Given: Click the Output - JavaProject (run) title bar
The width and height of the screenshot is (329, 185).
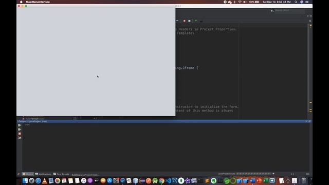Looking at the screenshot, I should [164, 121].
